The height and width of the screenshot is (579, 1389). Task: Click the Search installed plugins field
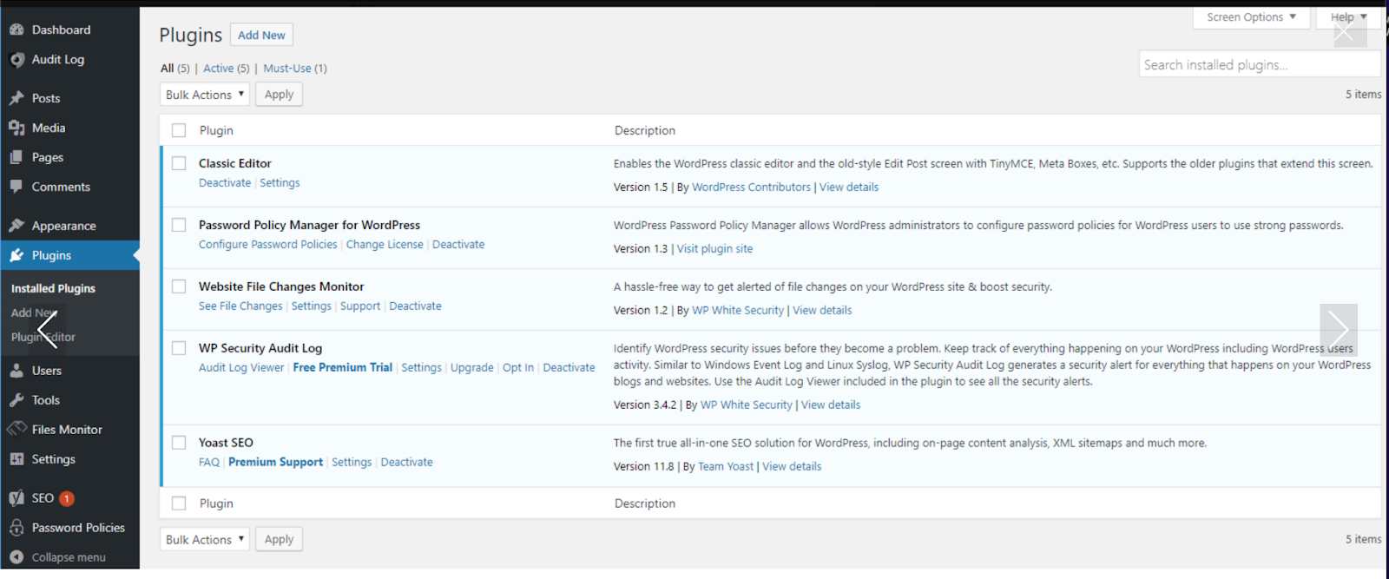coord(1259,65)
